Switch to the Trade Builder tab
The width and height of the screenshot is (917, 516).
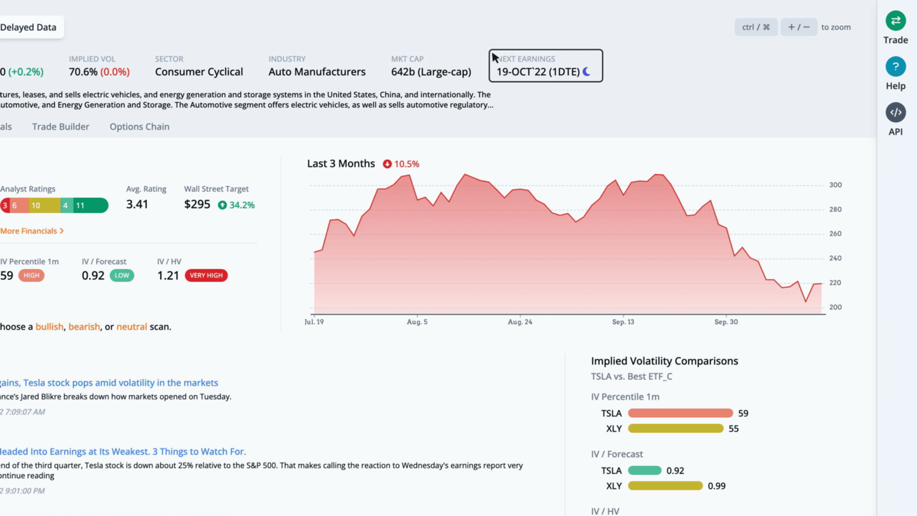pyautogui.click(x=61, y=127)
